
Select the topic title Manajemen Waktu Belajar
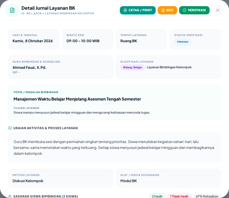[77, 99]
